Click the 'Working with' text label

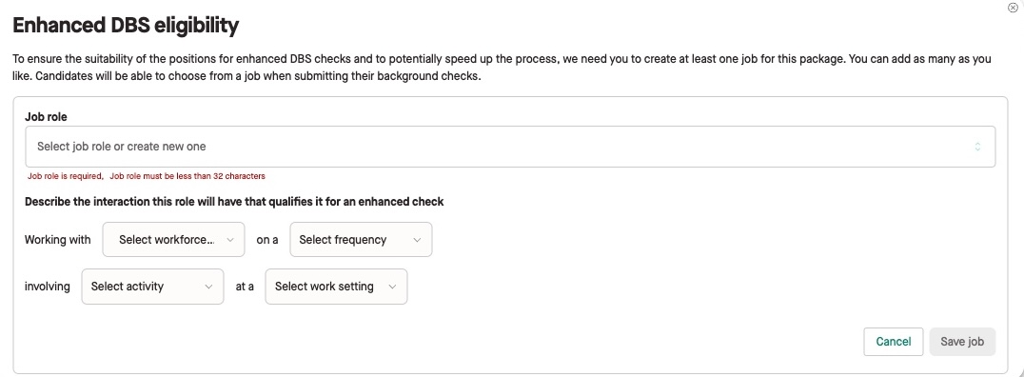[57, 240]
